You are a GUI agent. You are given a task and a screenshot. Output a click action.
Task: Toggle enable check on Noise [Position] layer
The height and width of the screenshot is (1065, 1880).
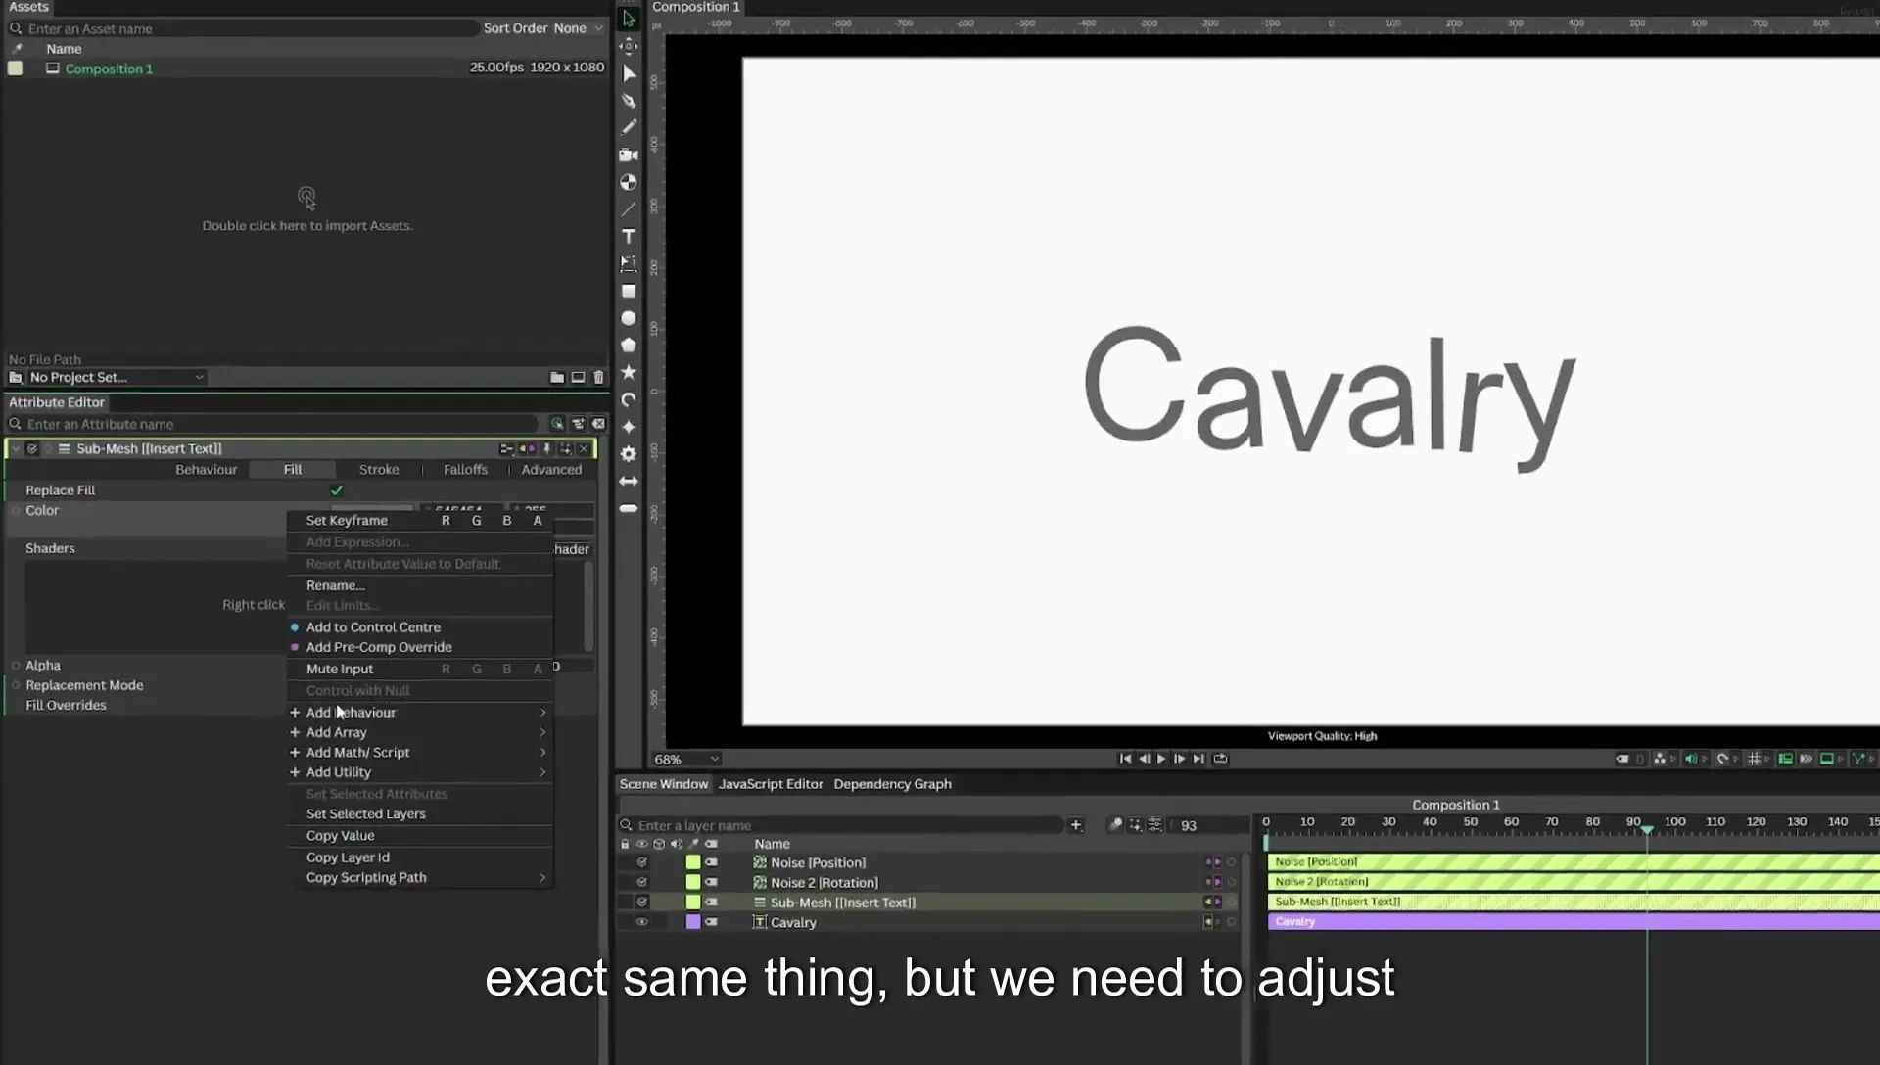pos(642,862)
